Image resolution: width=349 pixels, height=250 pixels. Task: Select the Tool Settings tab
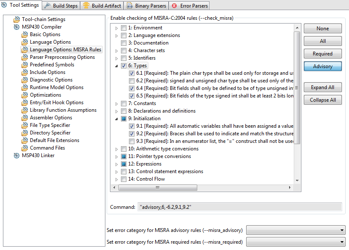(21, 5)
